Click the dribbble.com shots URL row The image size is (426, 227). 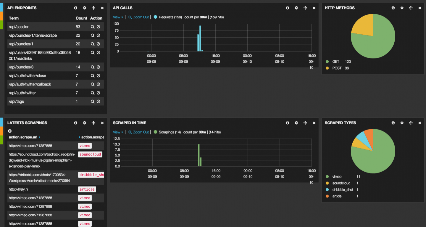(x=39, y=178)
